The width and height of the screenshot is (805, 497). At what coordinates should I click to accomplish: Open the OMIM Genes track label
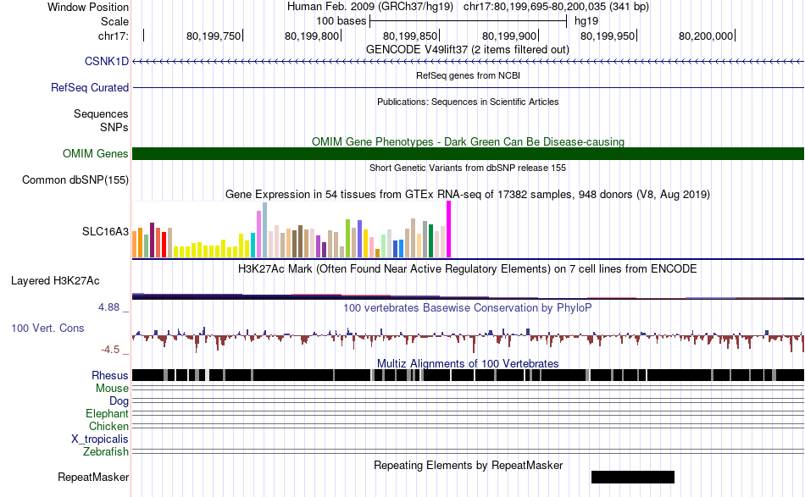(95, 154)
